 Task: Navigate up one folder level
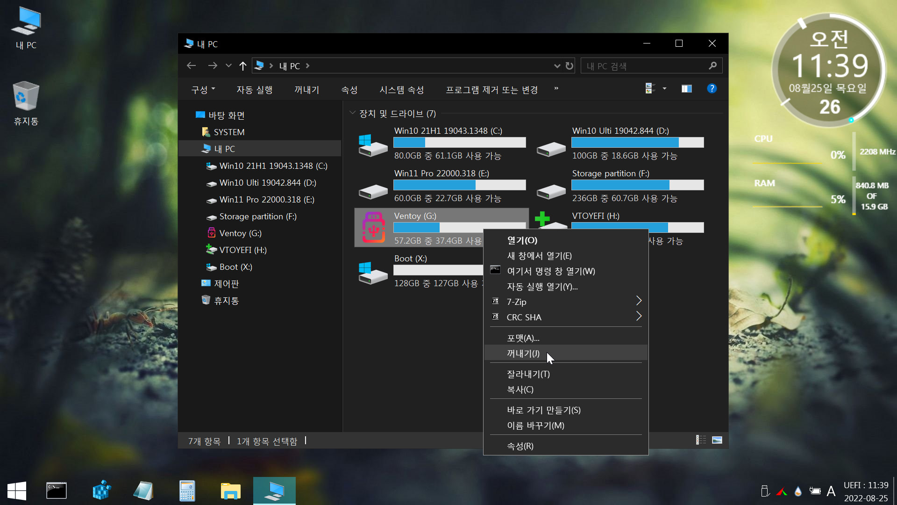(x=242, y=66)
